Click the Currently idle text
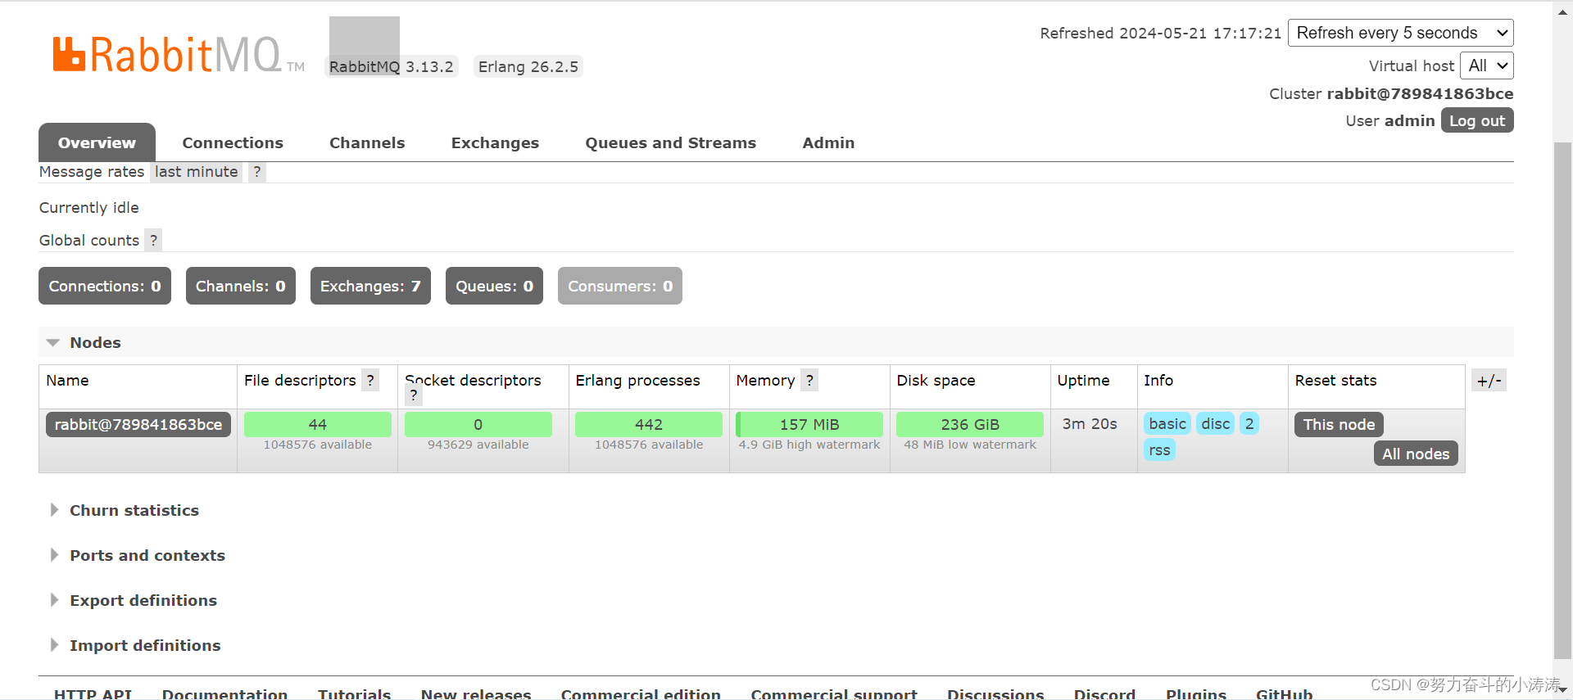1573x700 pixels. pyautogui.click(x=89, y=207)
